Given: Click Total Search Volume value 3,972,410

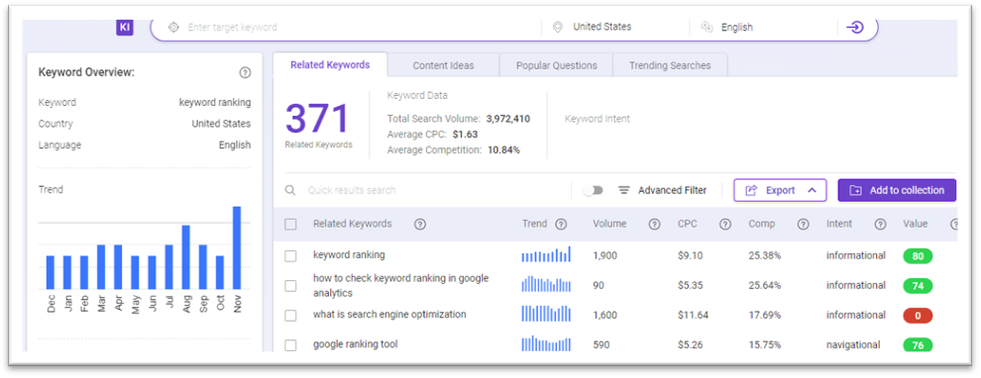Looking at the screenshot, I should pyautogui.click(x=508, y=118).
